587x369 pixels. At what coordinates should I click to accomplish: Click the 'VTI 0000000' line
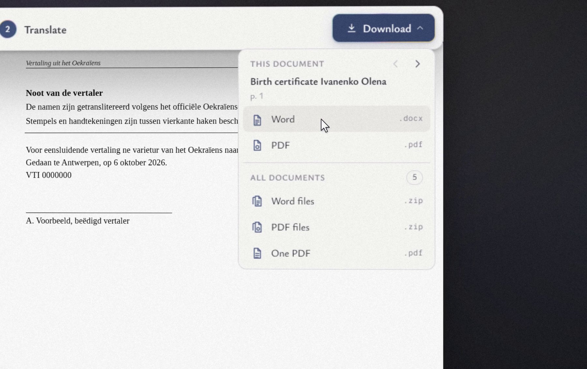(49, 175)
